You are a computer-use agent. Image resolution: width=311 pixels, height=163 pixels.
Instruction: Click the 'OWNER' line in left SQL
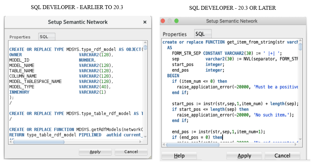tap(61, 55)
